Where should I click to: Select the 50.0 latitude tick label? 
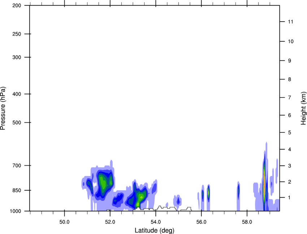pos(64,221)
